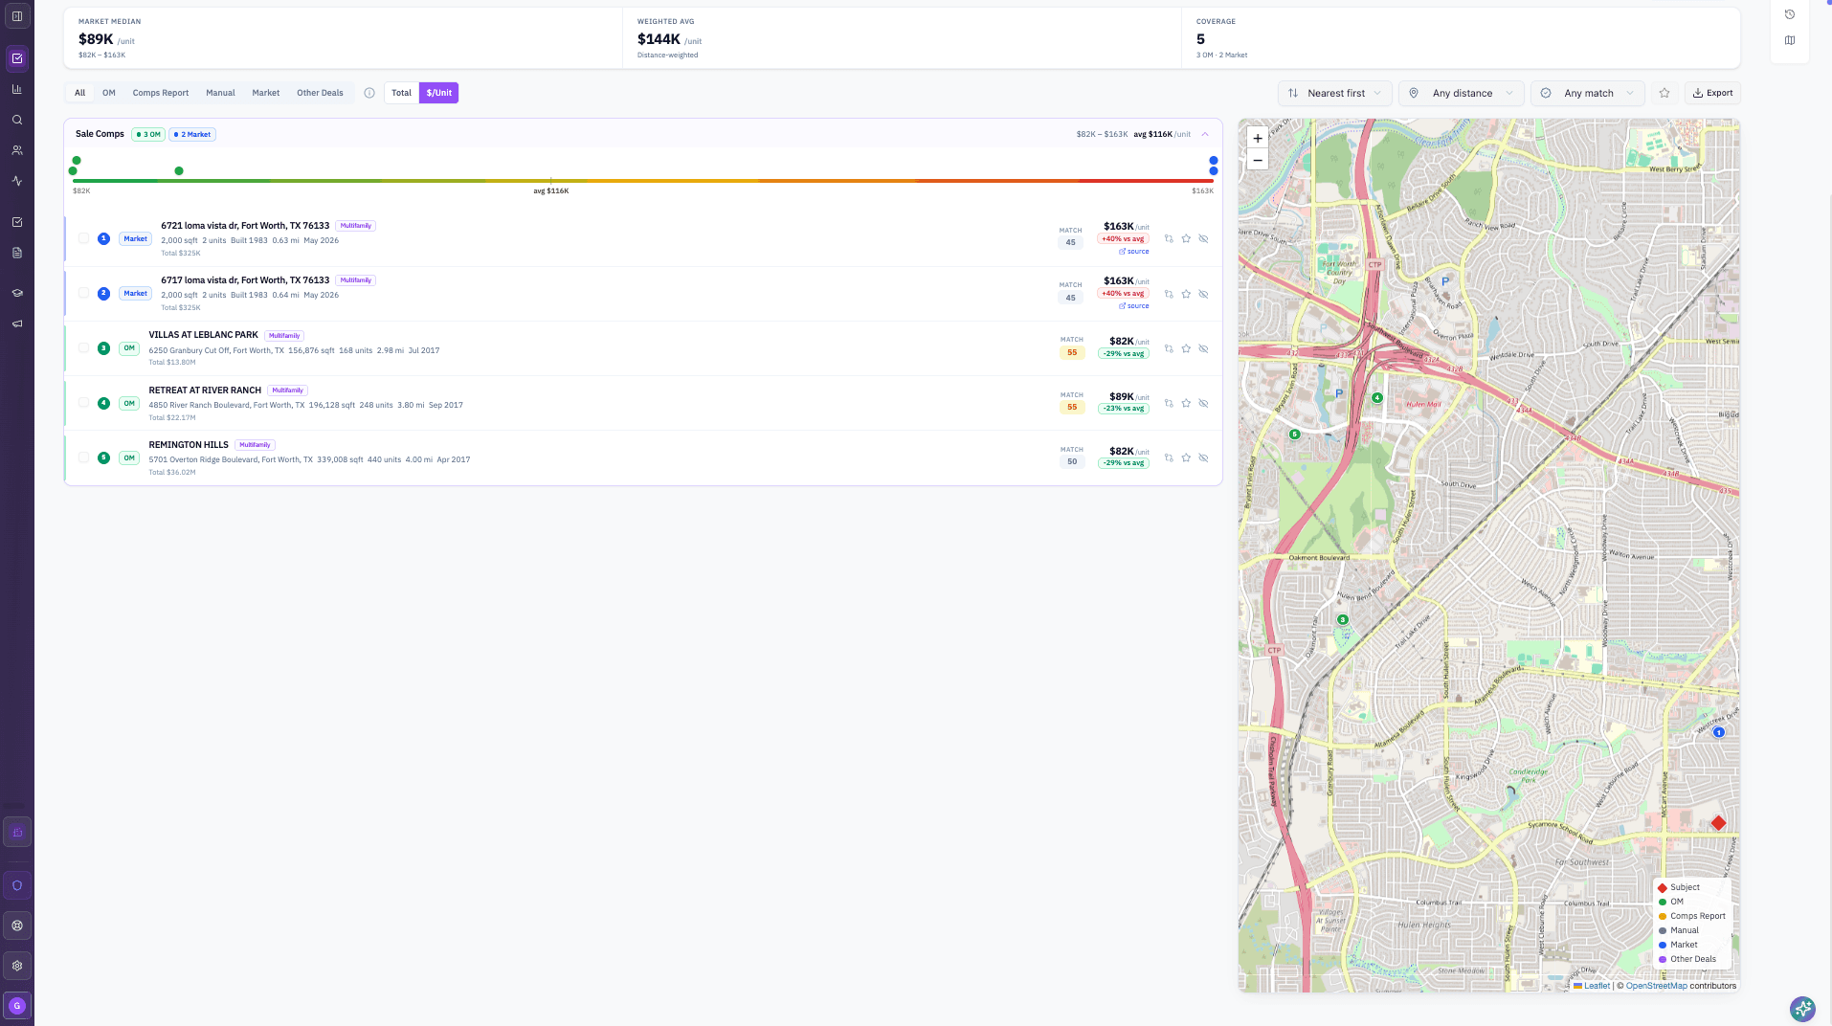Click the 2 Market badge in Sale Comps
Image resolution: width=1832 pixels, height=1026 pixels.
click(192, 134)
